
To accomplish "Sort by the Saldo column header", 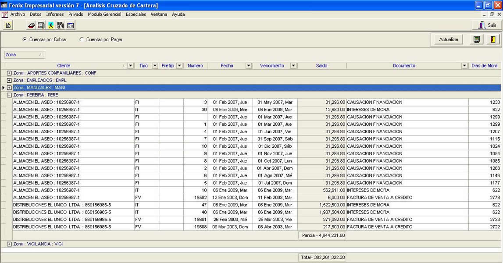I will tap(322, 66).
